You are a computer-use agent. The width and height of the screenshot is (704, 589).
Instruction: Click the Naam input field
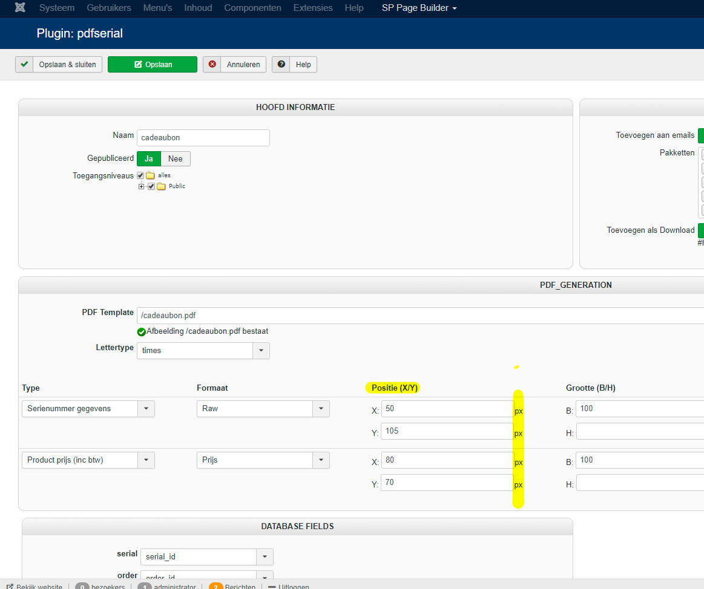(203, 138)
